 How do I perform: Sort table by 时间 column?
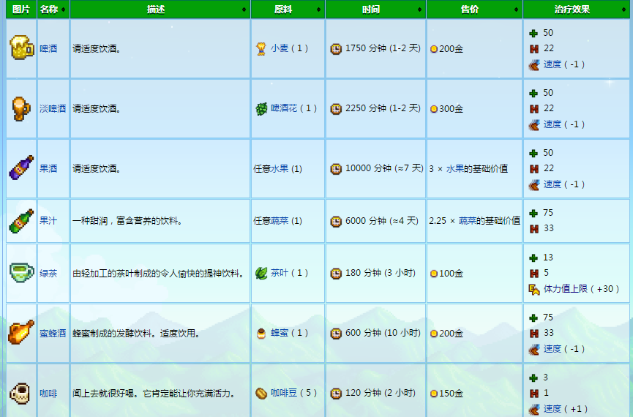point(376,10)
